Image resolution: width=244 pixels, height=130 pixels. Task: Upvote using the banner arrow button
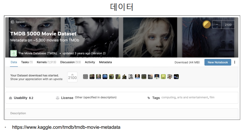(x=217, y=25)
